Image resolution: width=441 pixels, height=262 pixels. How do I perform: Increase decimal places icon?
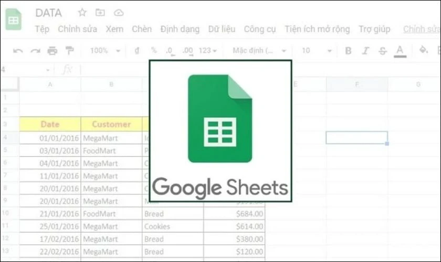(x=187, y=51)
